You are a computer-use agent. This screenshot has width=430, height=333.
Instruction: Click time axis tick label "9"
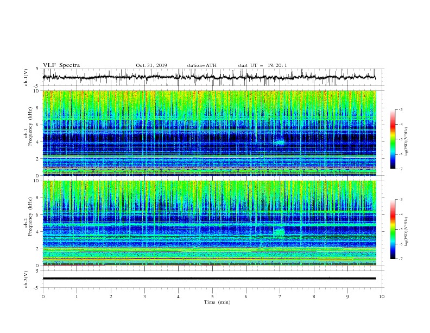(347, 297)
